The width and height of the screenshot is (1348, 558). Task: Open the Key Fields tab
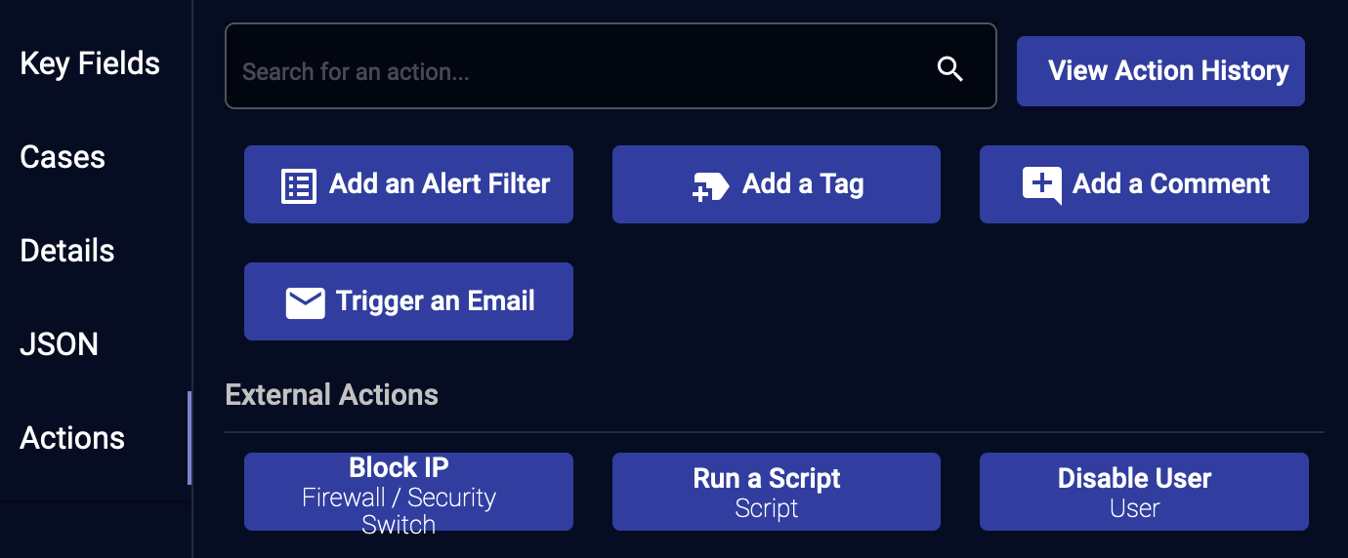tap(90, 63)
